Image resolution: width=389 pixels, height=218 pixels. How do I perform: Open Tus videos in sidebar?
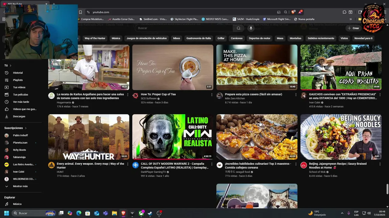pos(19,88)
